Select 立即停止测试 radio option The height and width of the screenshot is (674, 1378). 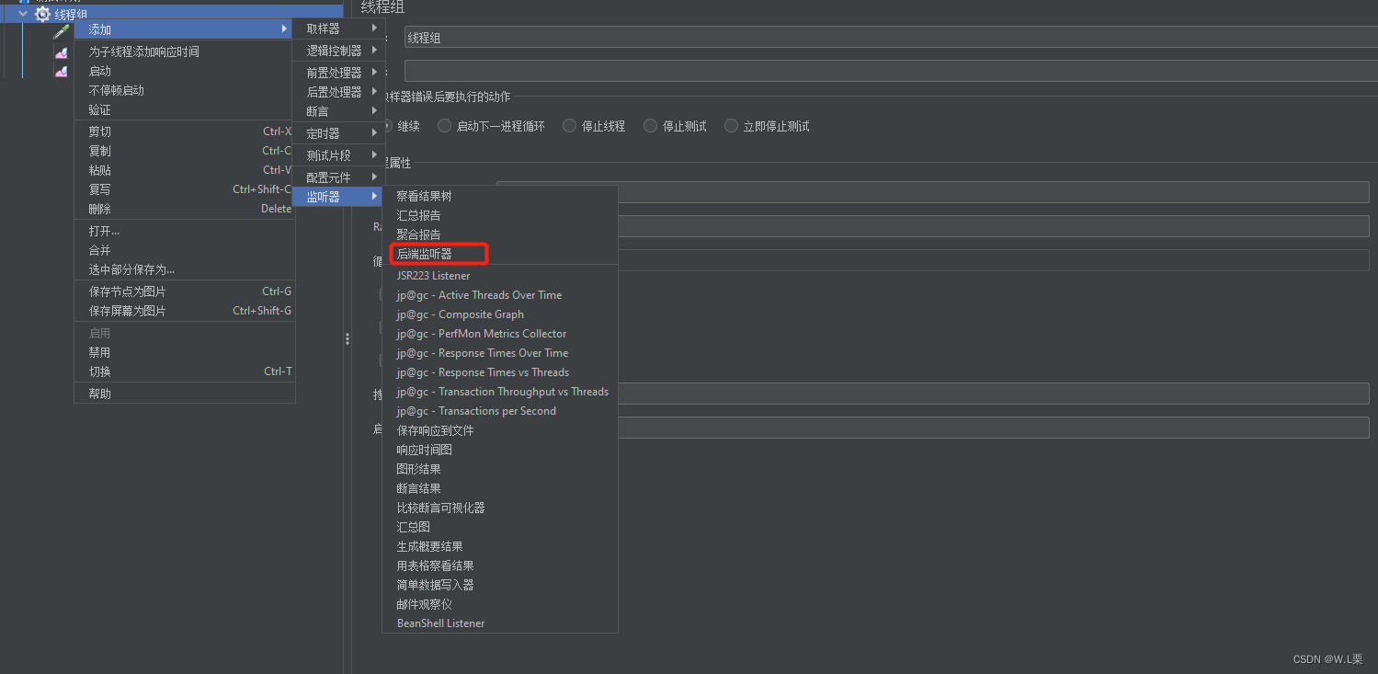[732, 126]
